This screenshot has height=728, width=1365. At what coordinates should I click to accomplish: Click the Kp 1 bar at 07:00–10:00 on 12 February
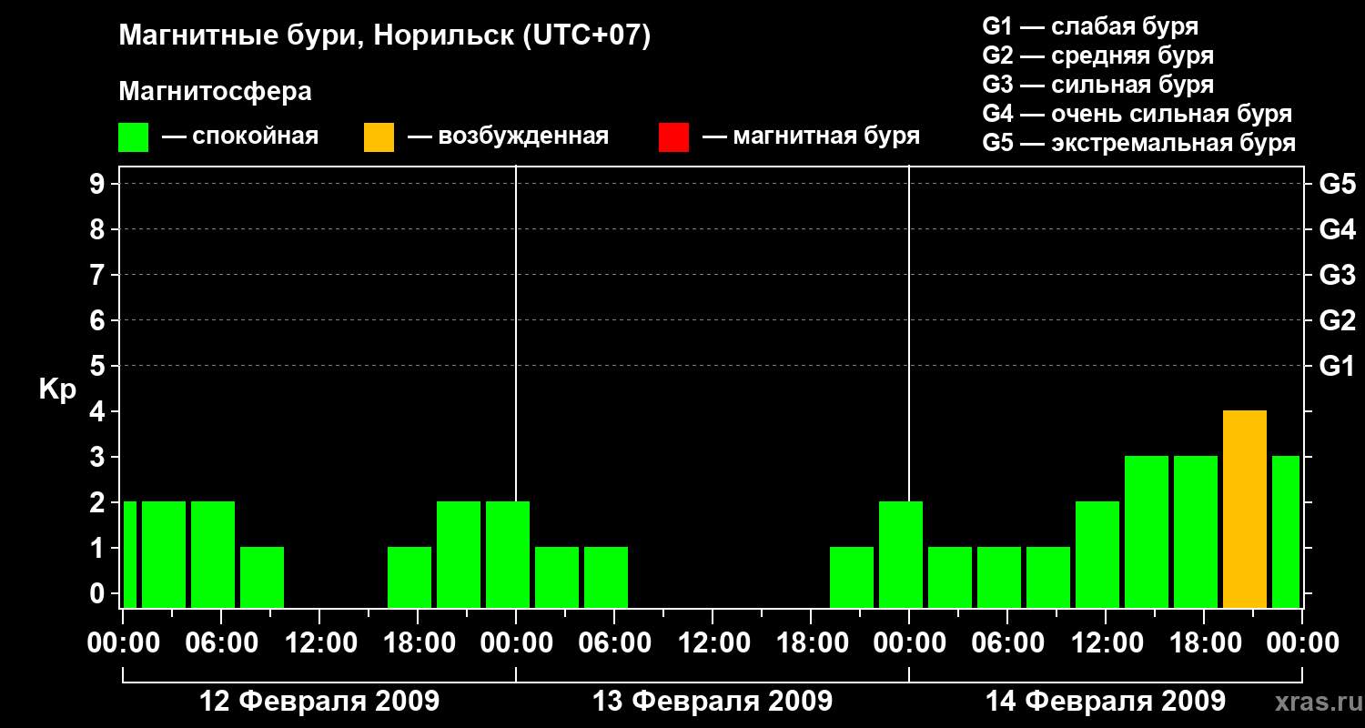(262, 578)
